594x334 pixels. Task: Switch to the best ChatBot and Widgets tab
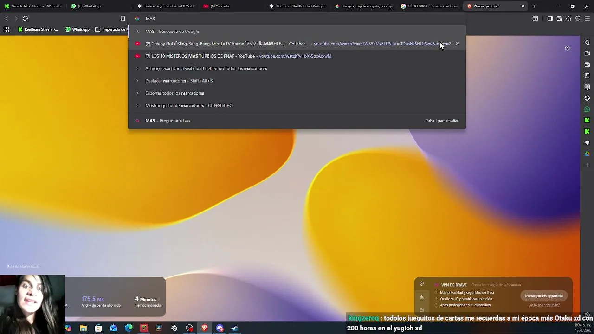pyautogui.click(x=298, y=6)
